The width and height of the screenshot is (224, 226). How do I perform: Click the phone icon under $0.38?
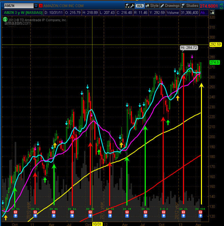click(110, 212)
